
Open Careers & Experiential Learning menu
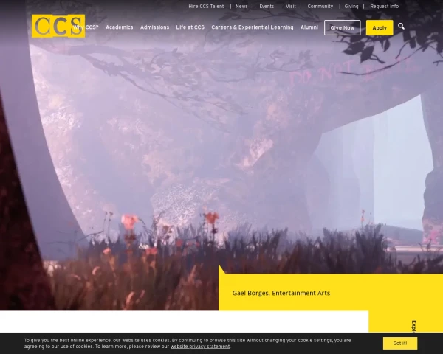(253, 27)
